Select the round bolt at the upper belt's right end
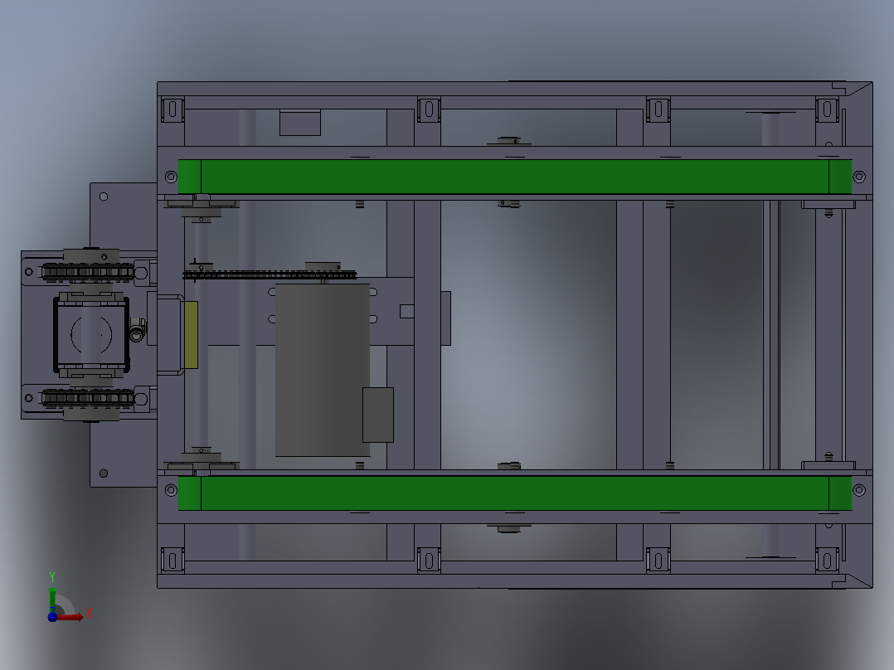The width and height of the screenshot is (894, 670). [x=859, y=177]
